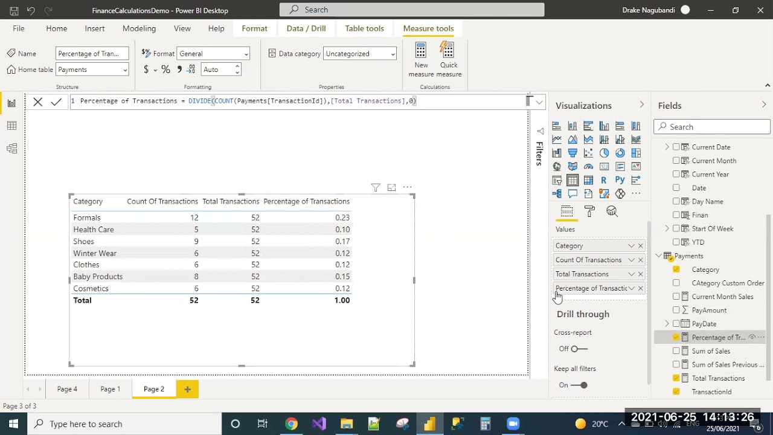Apply percentage format to the measure
The width and height of the screenshot is (773, 435).
[165, 69]
